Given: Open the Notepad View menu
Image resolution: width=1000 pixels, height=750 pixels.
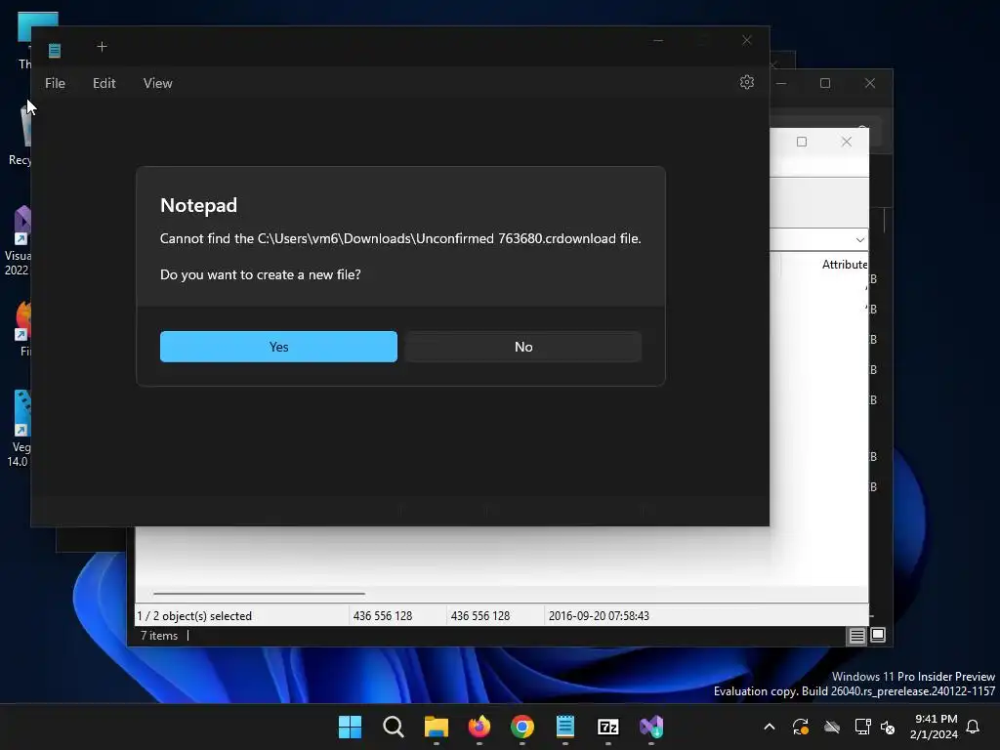Looking at the screenshot, I should coord(157,83).
